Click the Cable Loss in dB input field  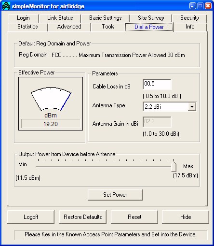(x=157, y=84)
